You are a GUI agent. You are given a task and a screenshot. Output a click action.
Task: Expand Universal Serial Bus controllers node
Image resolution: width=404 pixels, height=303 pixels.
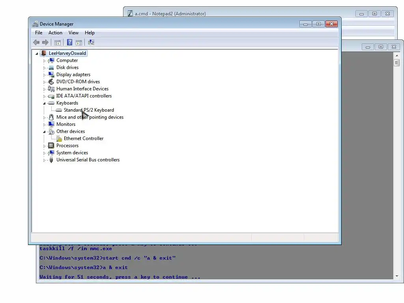(44, 160)
